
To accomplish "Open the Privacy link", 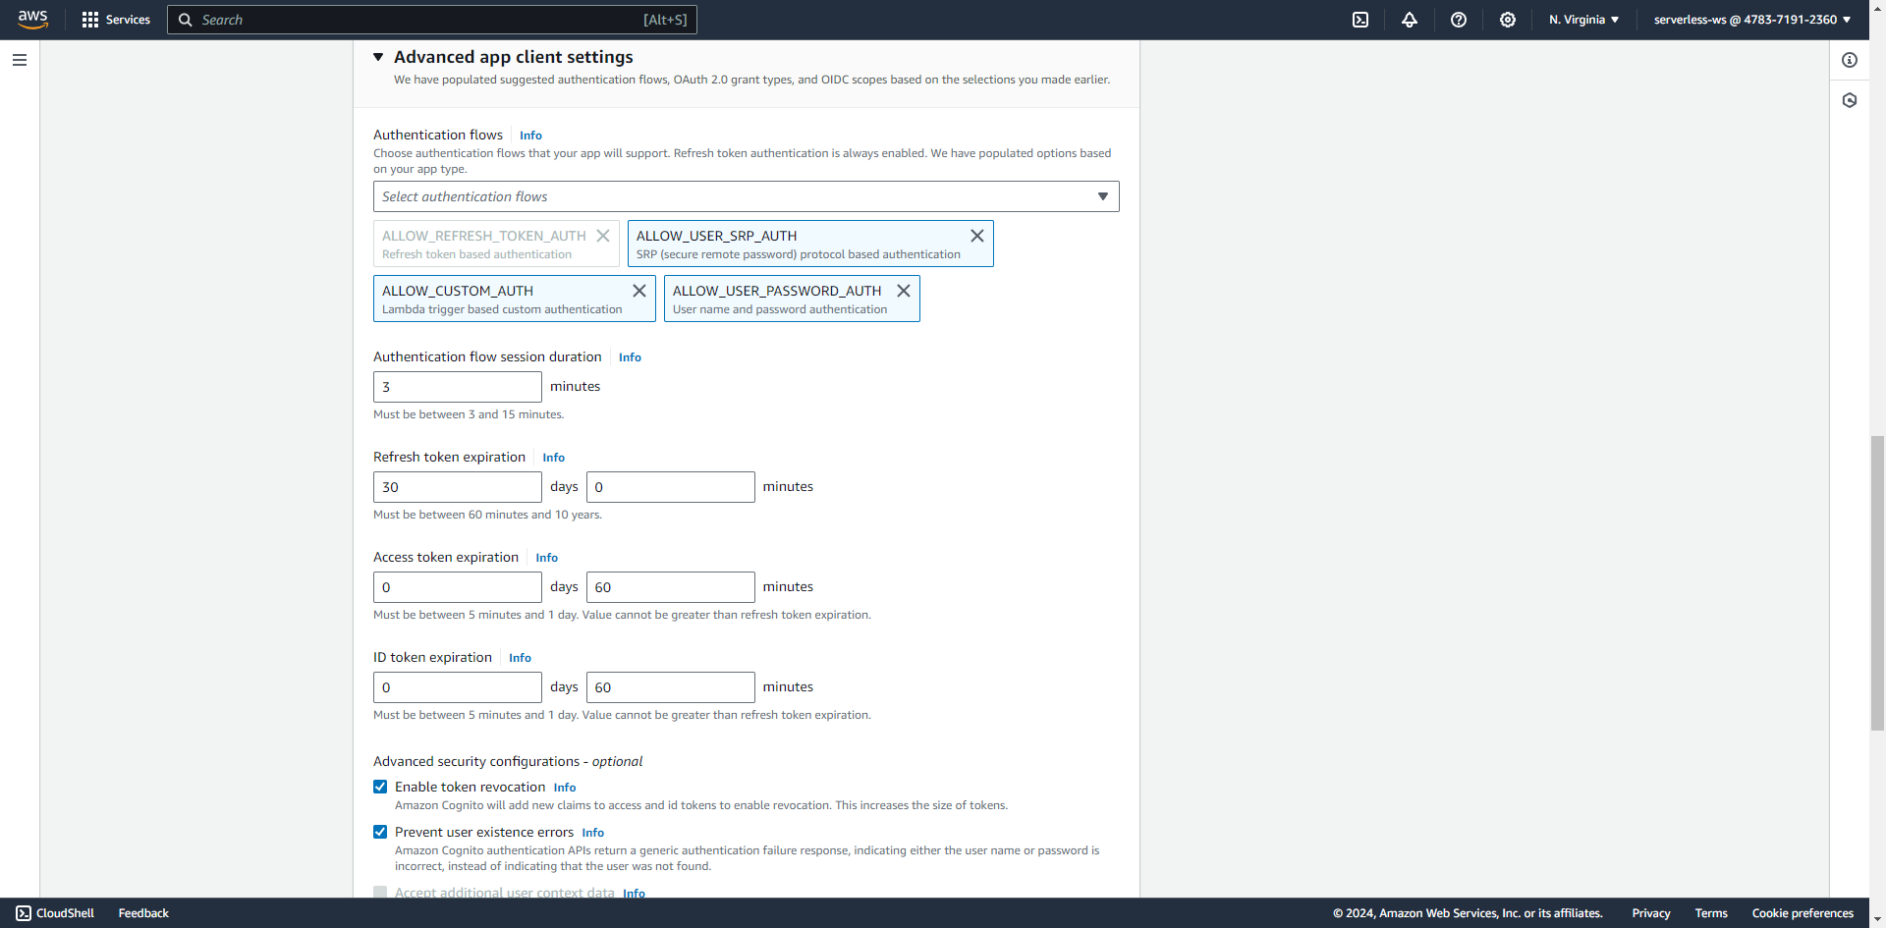I will tap(1651, 913).
